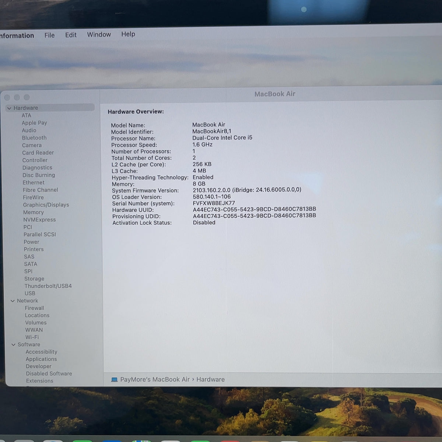Select Disabled Software in the sidebar
The height and width of the screenshot is (442, 442).
pyautogui.click(x=49, y=373)
